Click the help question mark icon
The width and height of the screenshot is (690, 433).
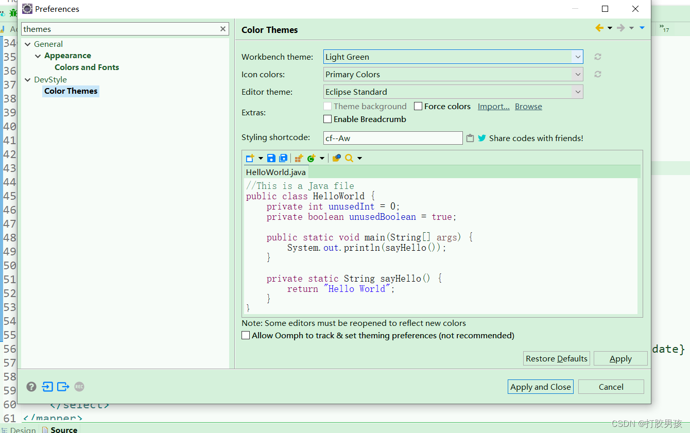(31, 387)
